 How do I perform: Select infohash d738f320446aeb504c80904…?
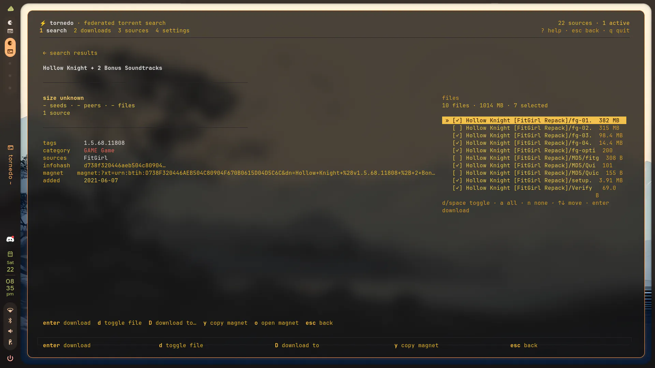(125, 166)
